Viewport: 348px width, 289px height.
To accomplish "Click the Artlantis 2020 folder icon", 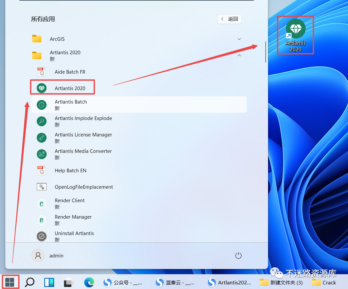I will click(37, 55).
